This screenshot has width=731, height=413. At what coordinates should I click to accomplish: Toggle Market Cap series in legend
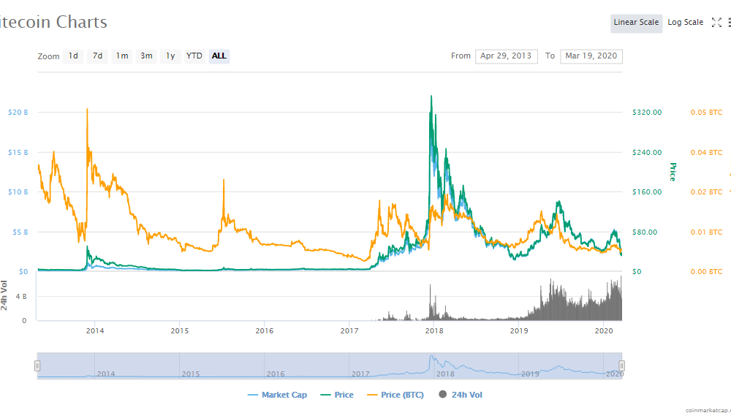278,395
